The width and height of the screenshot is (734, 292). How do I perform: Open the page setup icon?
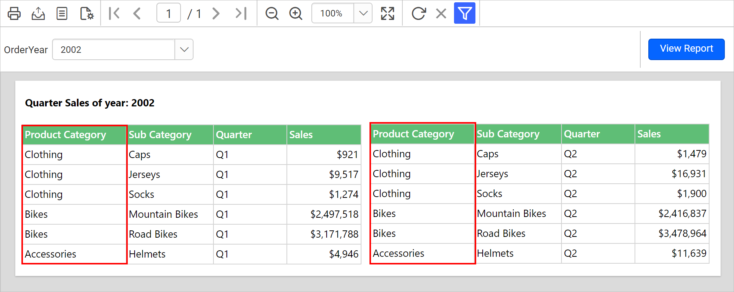tap(87, 13)
